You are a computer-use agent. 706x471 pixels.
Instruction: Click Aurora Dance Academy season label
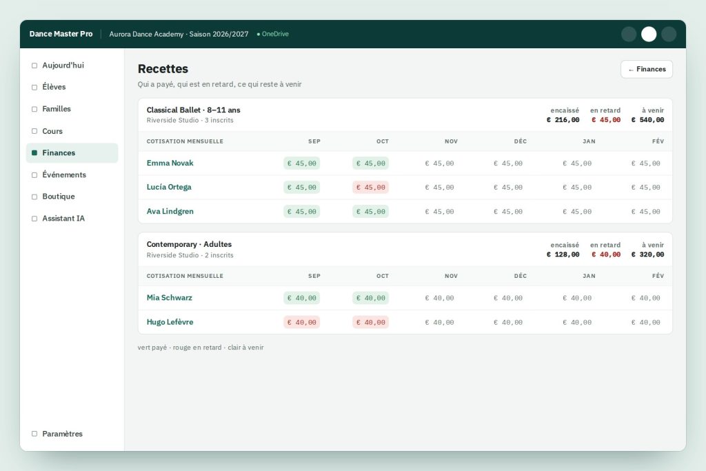(x=179, y=34)
